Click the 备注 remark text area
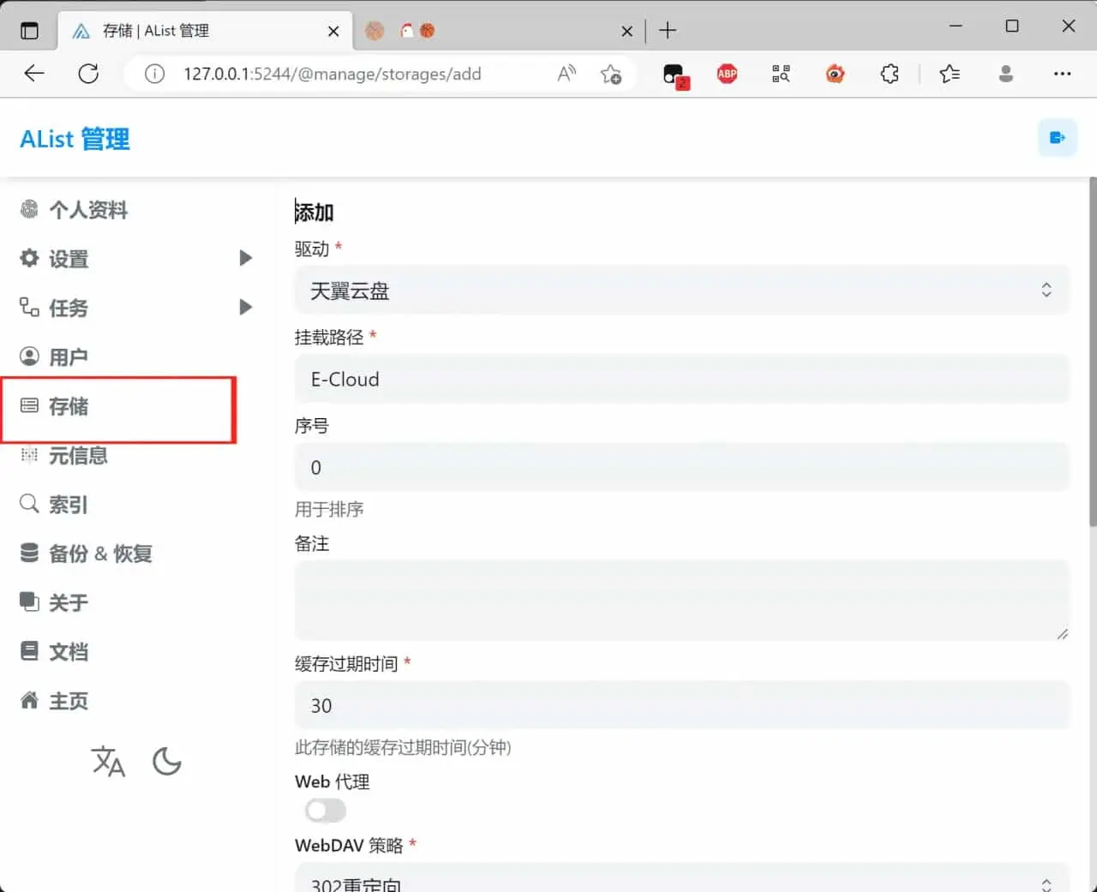This screenshot has width=1097, height=892. 681,599
